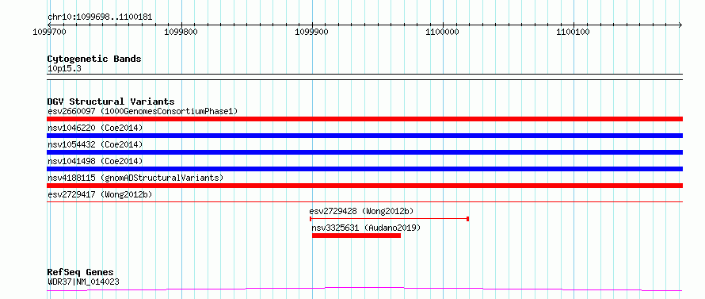Click the DGV Structural Variants track title

(111, 102)
